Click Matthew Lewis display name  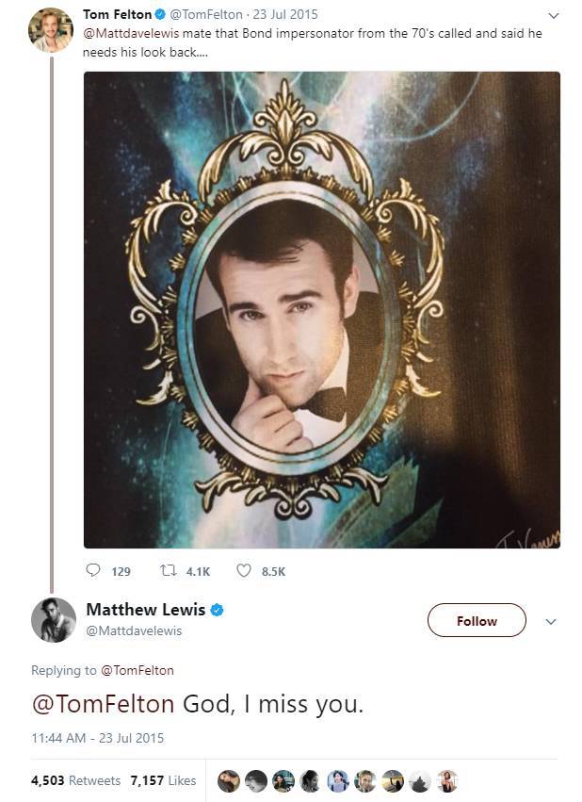[145, 610]
